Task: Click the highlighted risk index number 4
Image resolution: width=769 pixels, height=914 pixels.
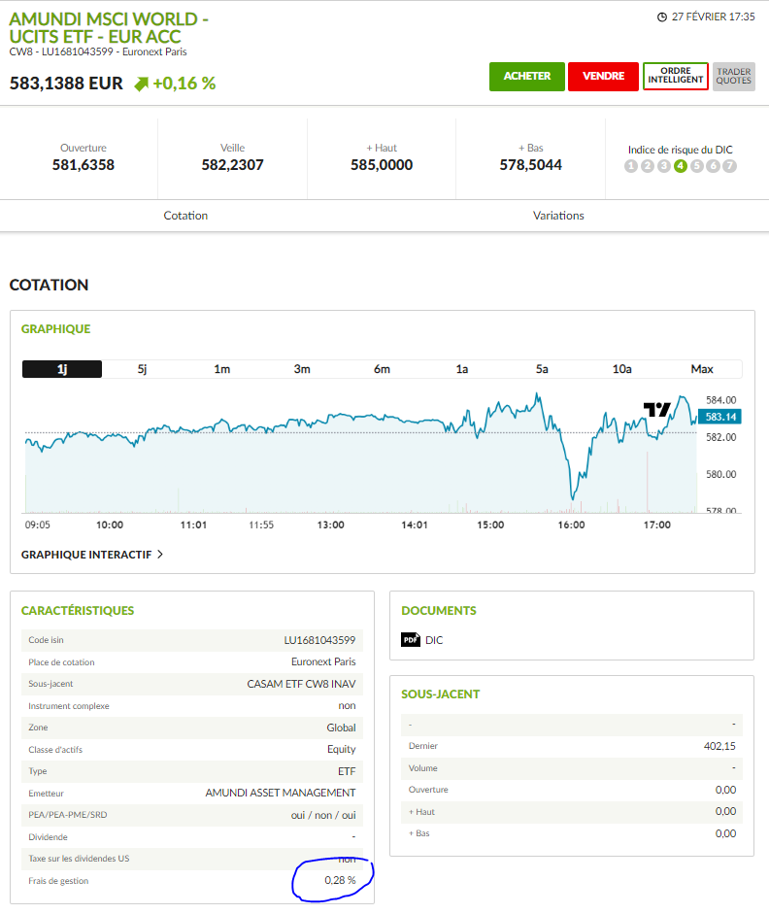Action: click(x=681, y=166)
